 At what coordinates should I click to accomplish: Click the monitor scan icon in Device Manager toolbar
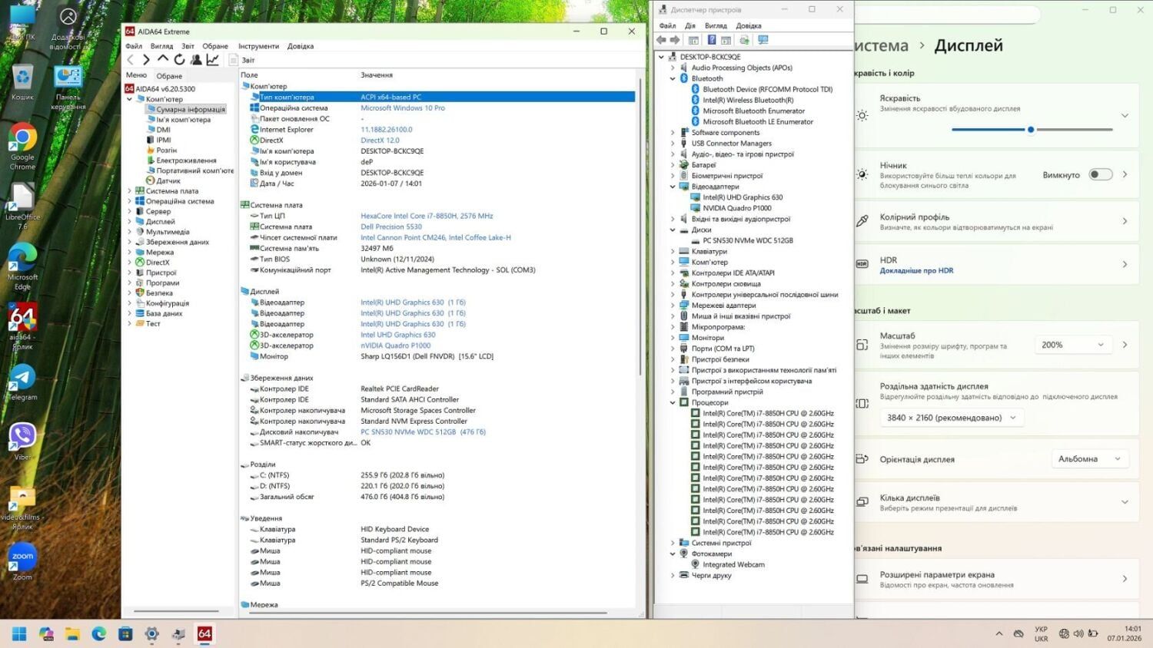763,40
